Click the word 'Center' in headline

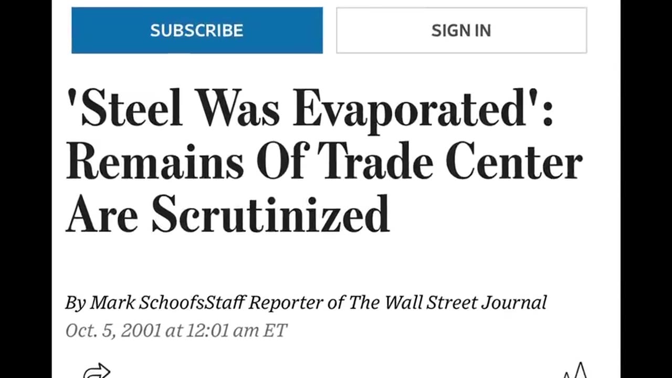(514, 162)
